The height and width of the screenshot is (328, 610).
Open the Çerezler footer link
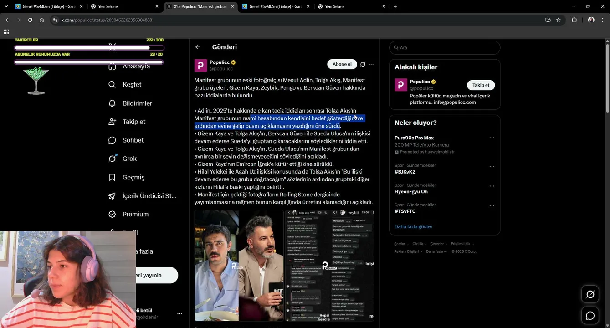click(x=437, y=244)
